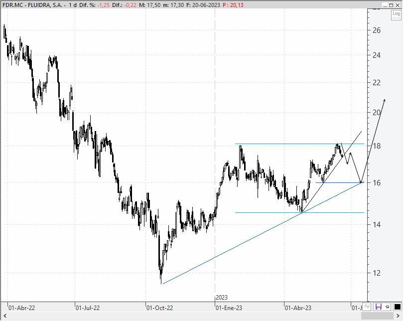The height and width of the screenshot is (321, 403).
Task: Click the pin icon beside the save icon
Action: [388, 307]
